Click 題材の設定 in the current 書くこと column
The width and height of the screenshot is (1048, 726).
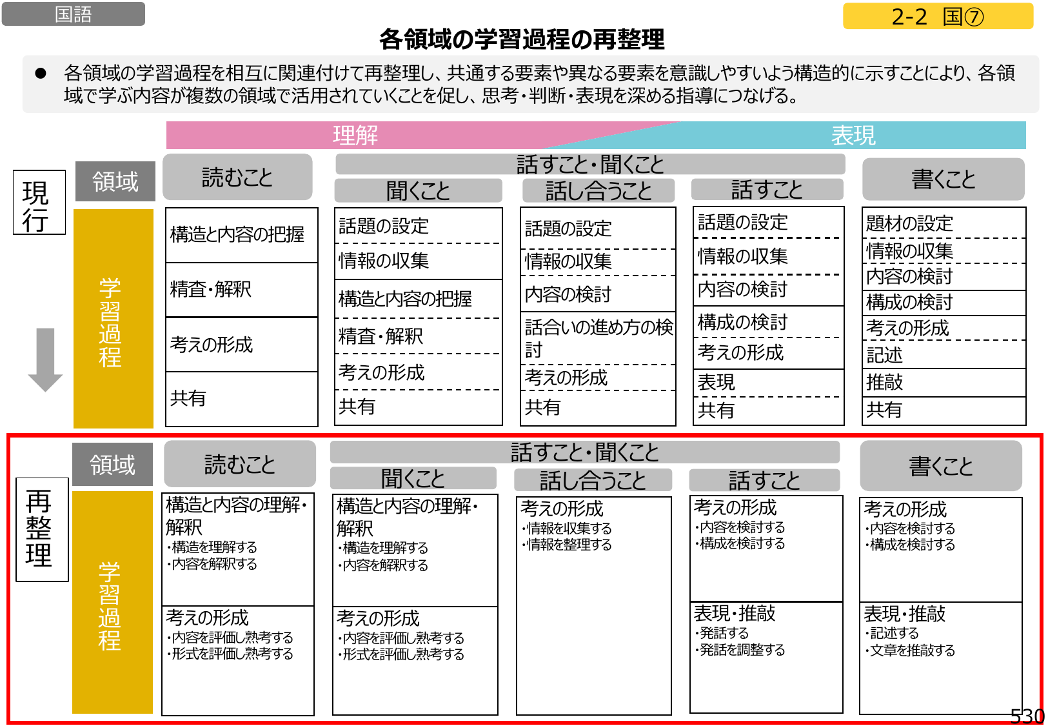click(909, 223)
